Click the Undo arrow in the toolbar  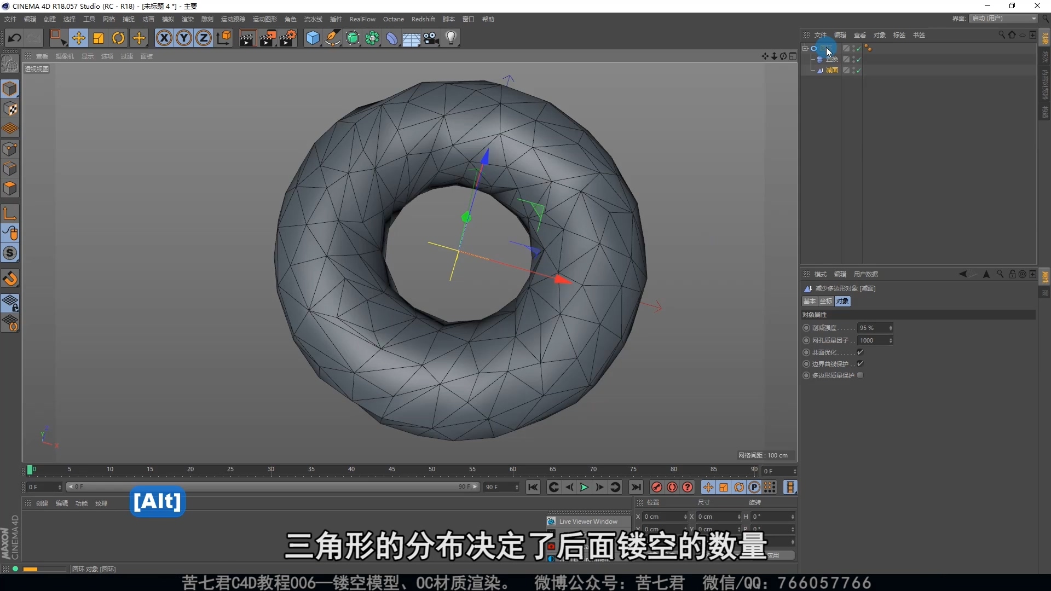click(15, 38)
